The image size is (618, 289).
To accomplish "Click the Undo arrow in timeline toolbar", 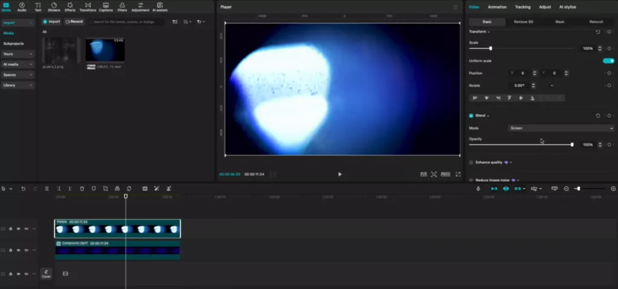I will pos(24,188).
